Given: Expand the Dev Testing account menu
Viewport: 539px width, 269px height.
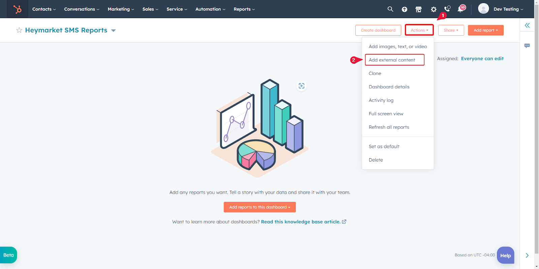Looking at the screenshot, I should (508, 9).
